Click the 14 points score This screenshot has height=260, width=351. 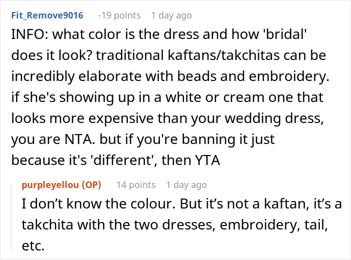135,185
